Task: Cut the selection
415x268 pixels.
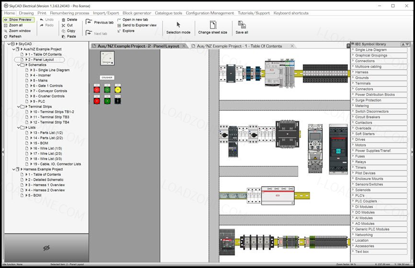Action: 67,25
